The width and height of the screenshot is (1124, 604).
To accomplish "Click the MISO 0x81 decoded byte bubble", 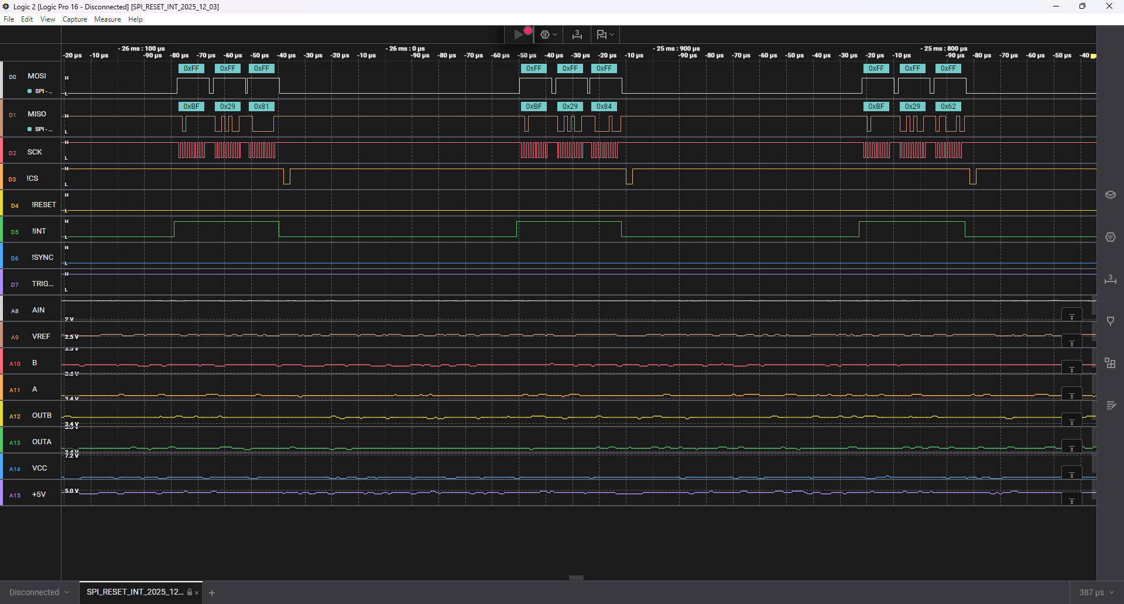I will click(262, 107).
